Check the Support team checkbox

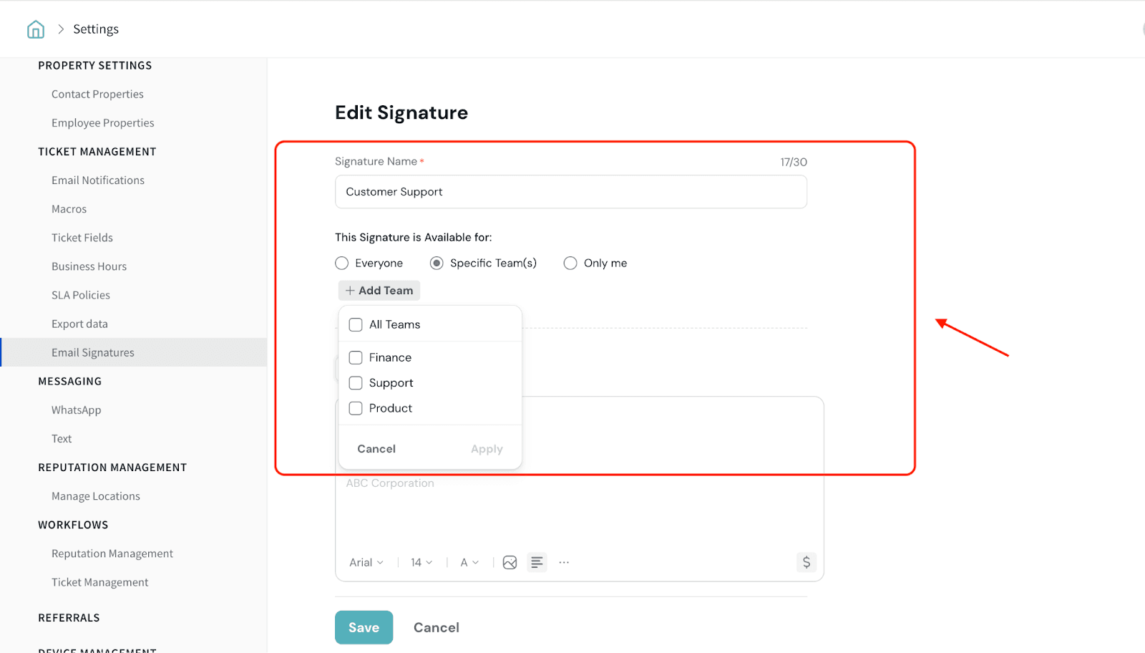tap(356, 383)
